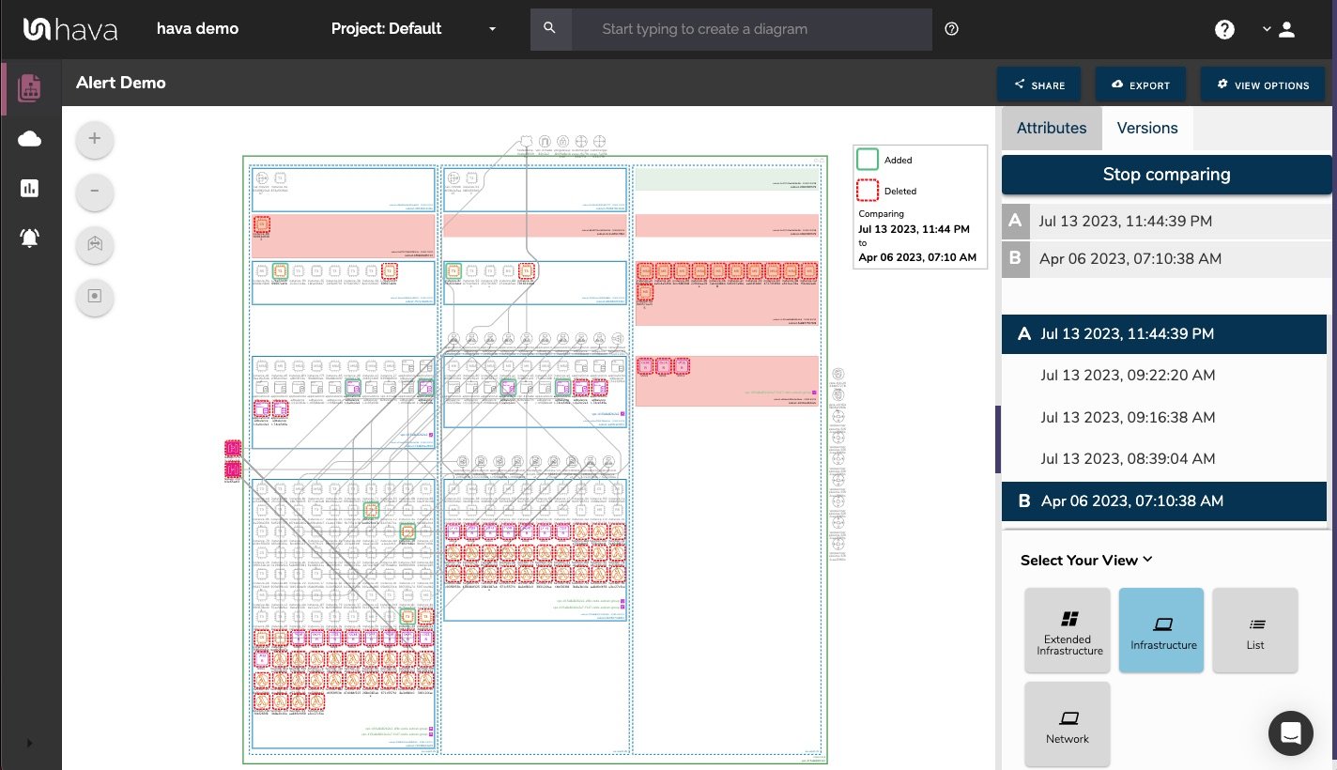
Task: Click the Stop comparing button
Action: (x=1166, y=175)
